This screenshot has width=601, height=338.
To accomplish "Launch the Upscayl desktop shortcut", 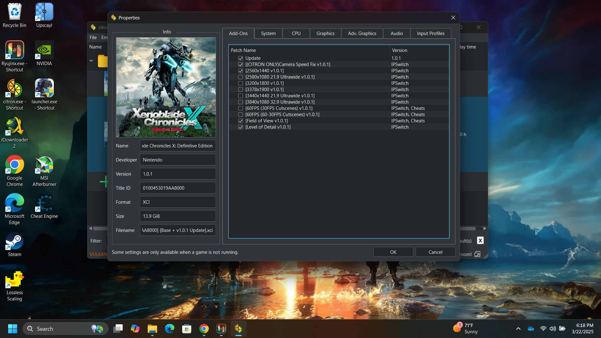I will pyautogui.click(x=44, y=16).
